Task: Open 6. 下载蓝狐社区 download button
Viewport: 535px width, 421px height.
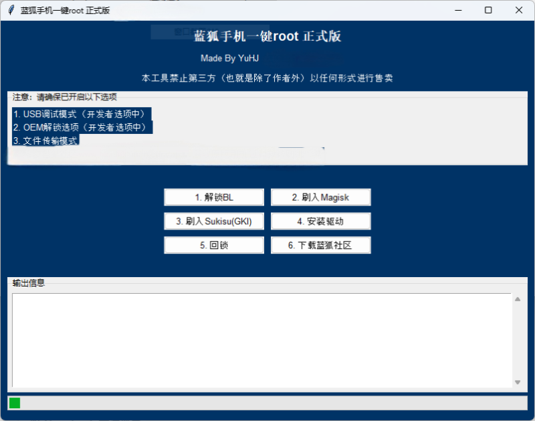Action: [320, 246]
